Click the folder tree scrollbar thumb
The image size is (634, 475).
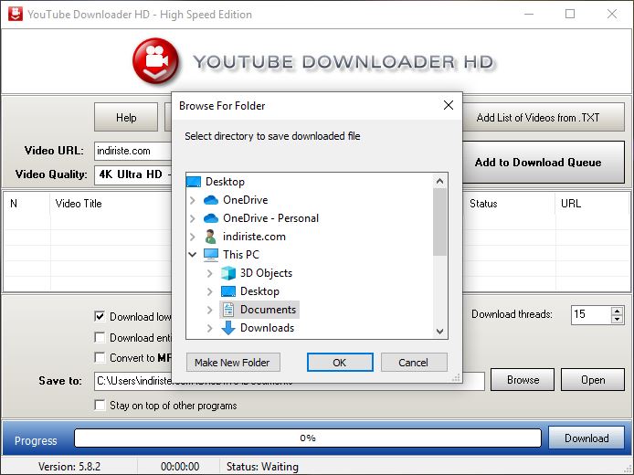click(x=440, y=222)
